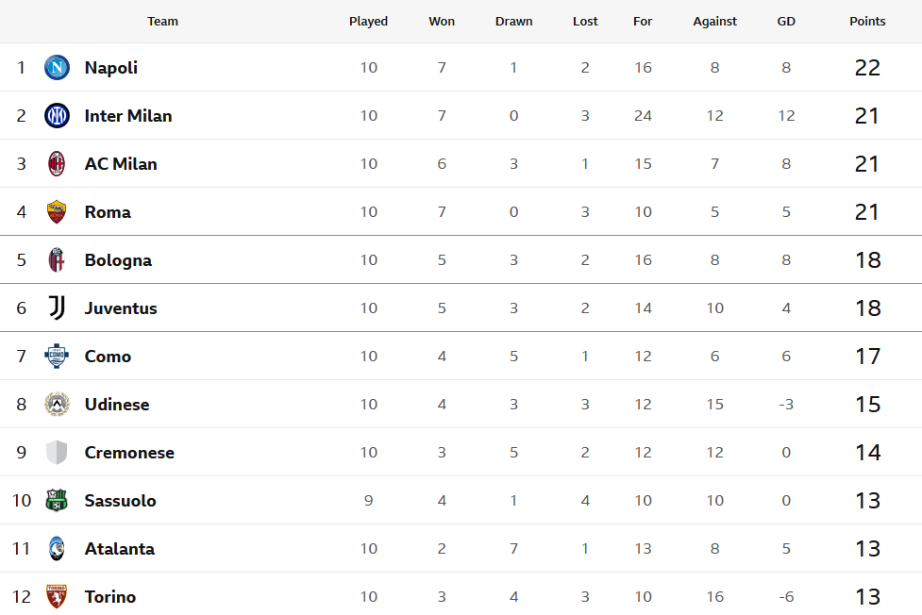Click the Cremonese placeholder shield icon
This screenshot has height=615, width=922.
tap(57, 453)
